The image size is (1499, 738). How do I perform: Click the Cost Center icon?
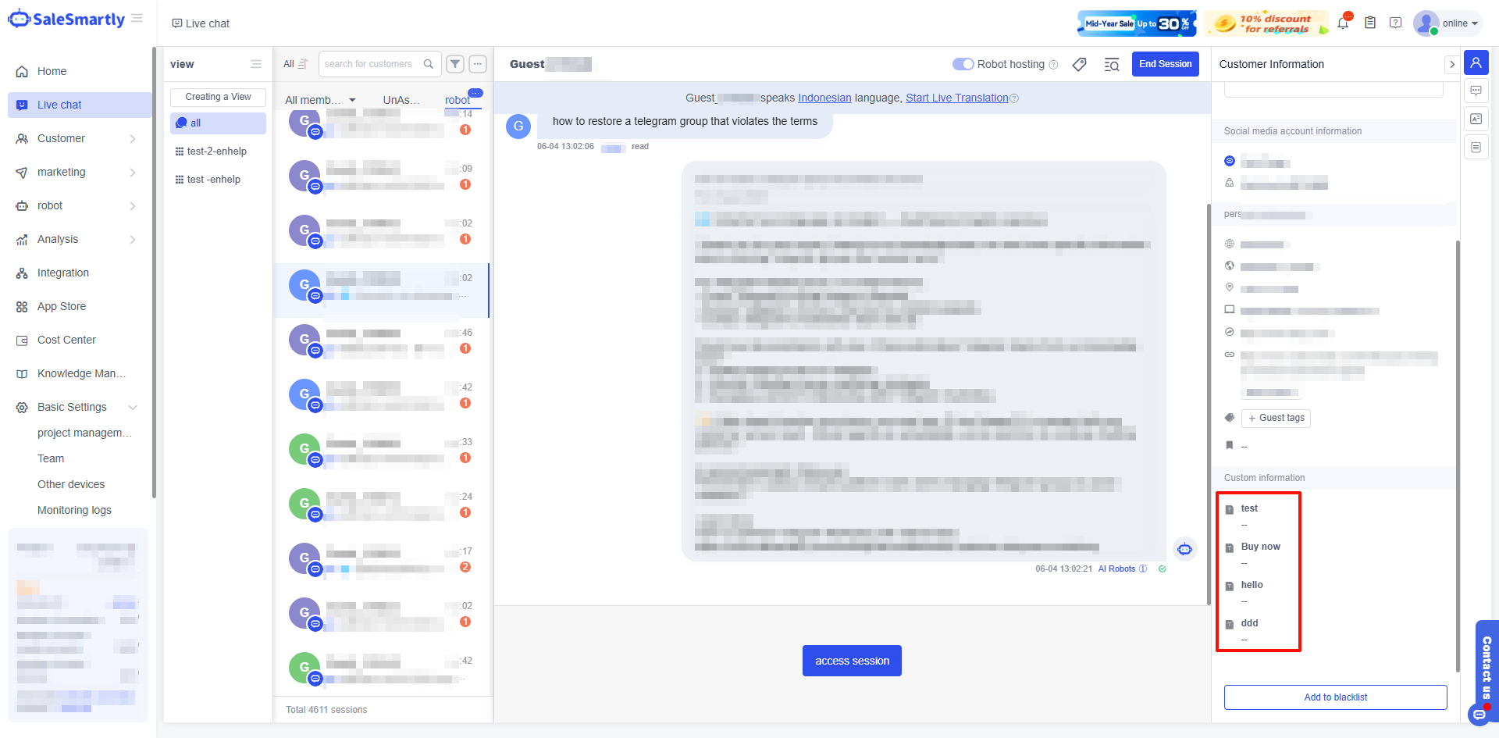[22, 340]
